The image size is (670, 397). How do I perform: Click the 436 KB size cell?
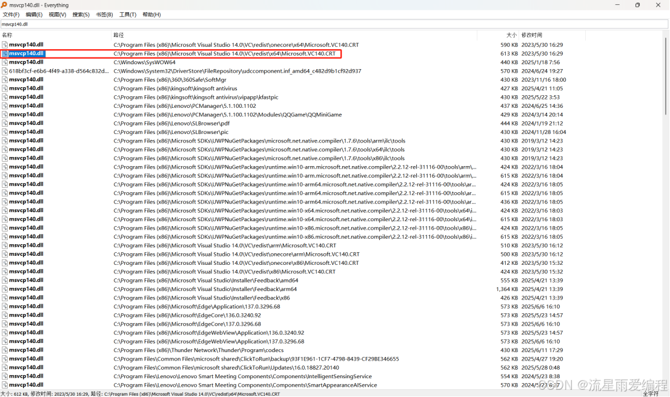point(509,202)
